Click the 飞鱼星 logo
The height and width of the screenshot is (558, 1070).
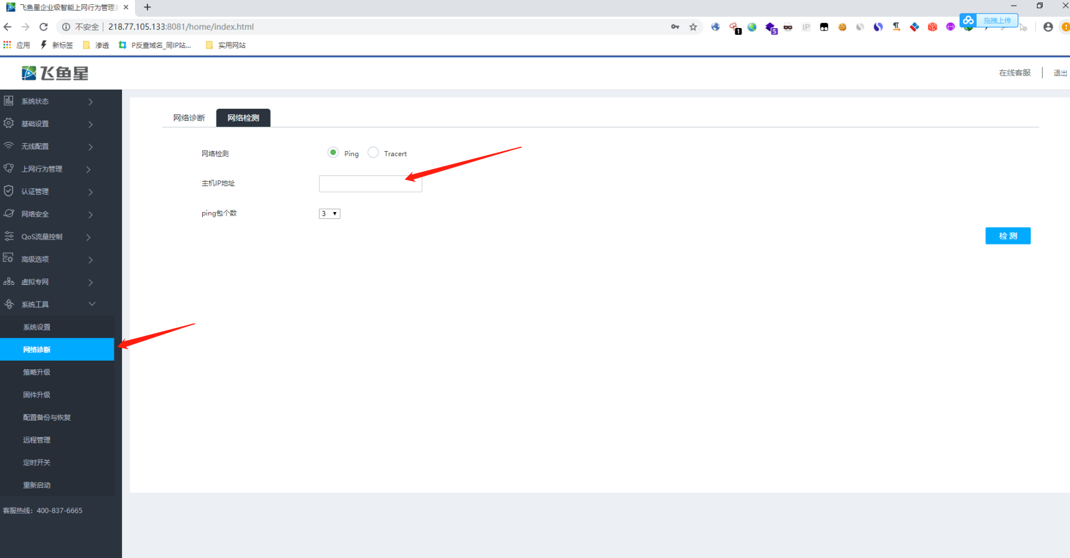[x=55, y=73]
